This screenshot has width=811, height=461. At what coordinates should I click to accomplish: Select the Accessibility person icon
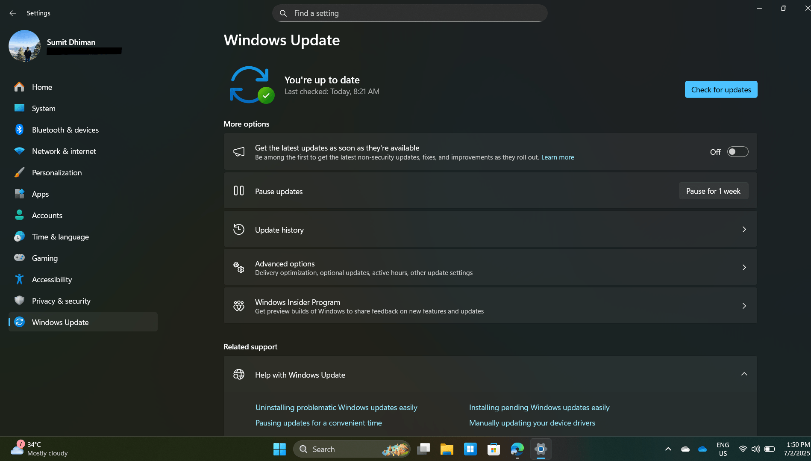19,279
